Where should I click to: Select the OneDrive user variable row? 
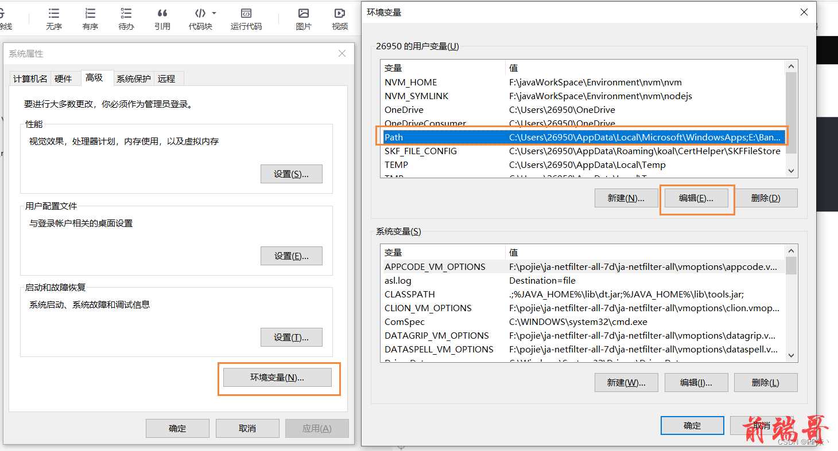pos(583,109)
